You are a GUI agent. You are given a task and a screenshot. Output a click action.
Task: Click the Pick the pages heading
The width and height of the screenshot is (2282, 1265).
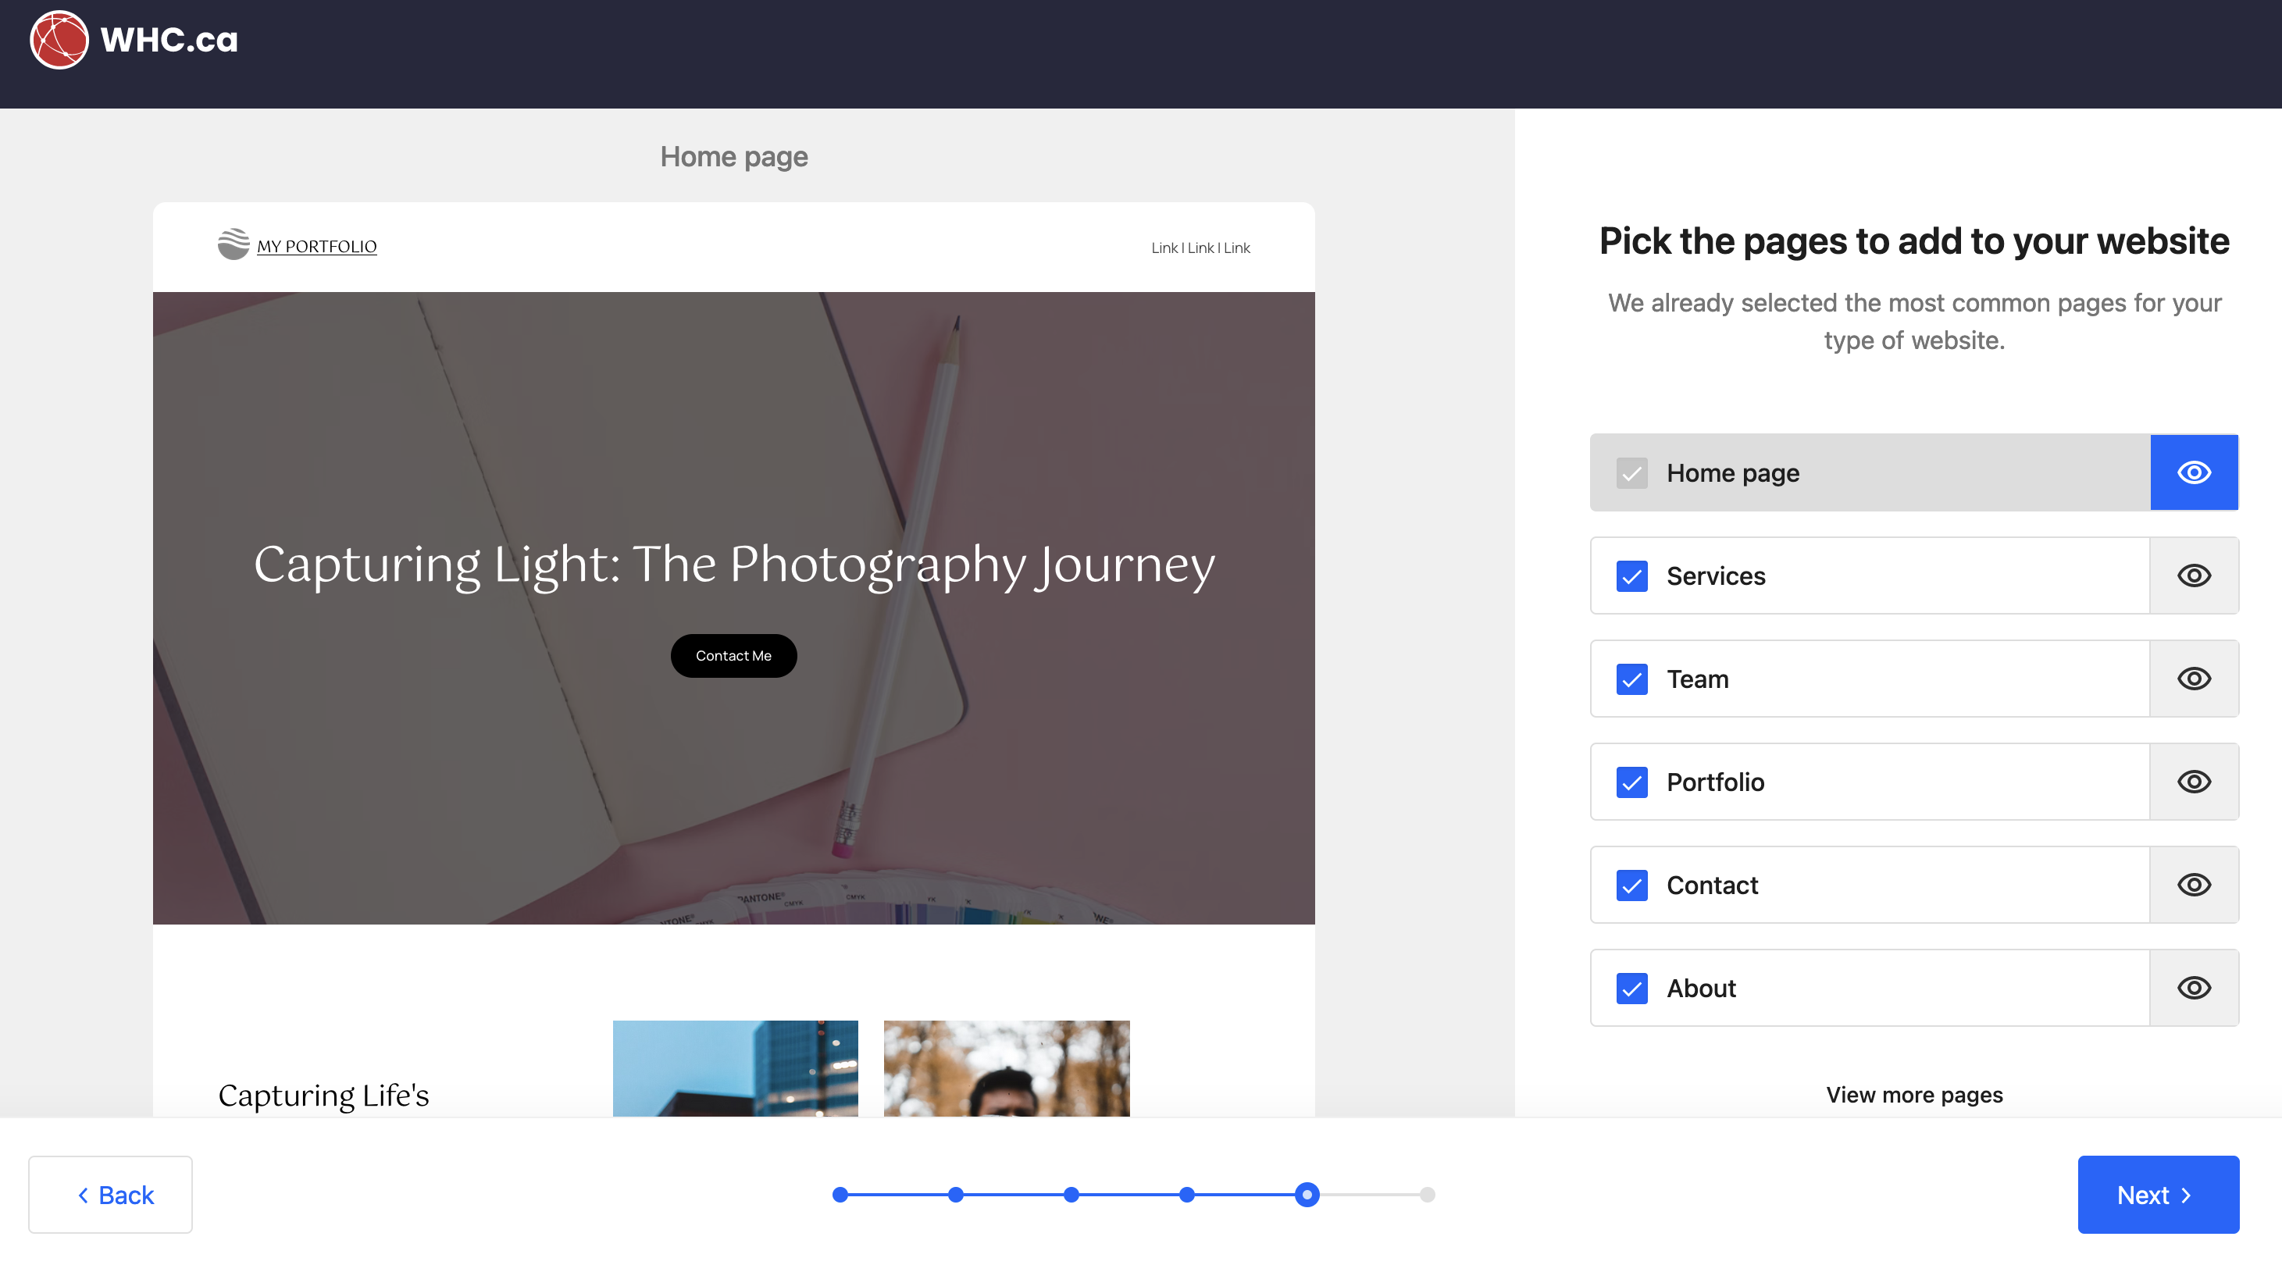pos(1913,242)
